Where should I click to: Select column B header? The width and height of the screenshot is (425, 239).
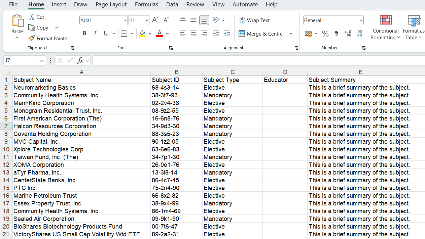pos(176,72)
